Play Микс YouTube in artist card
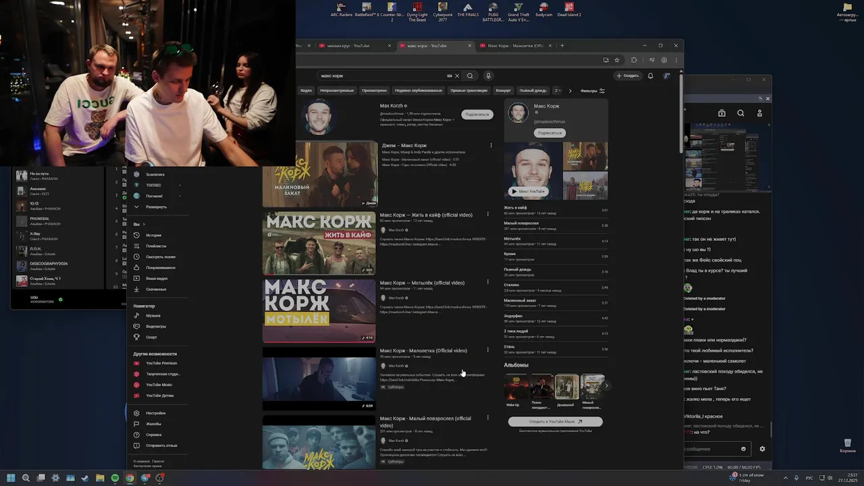 pyautogui.click(x=528, y=191)
